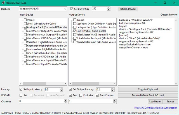Enable output WASAPI Exclusive mode

81,95
